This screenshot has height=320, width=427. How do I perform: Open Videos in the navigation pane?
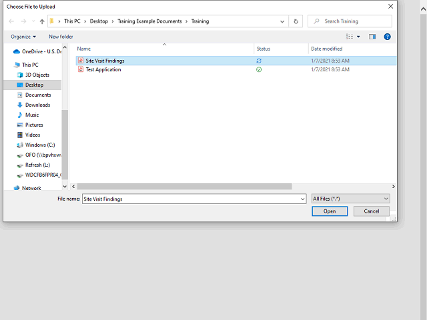pos(29,135)
